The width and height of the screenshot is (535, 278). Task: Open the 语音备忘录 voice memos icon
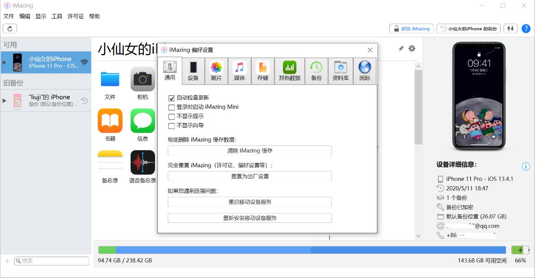click(x=142, y=163)
